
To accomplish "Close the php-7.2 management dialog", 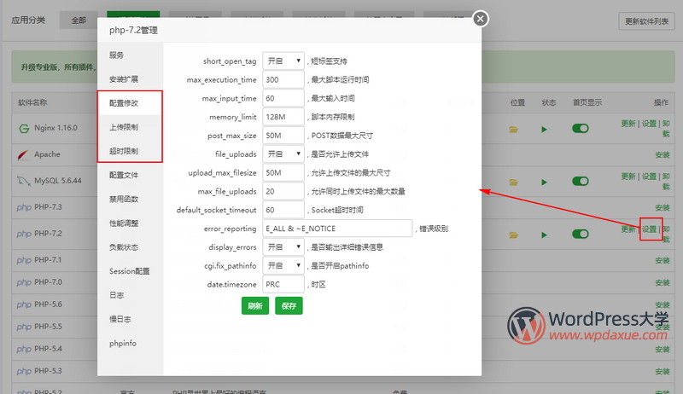I will [x=481, y=19].
